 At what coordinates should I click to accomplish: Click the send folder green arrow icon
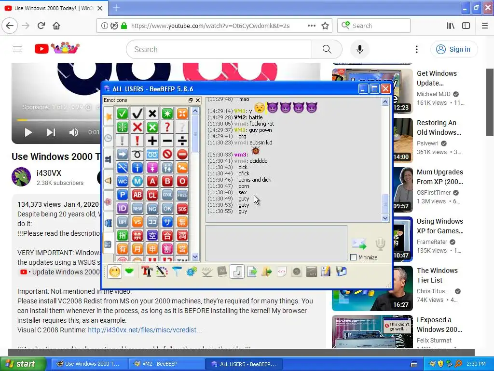pos(266,271)
